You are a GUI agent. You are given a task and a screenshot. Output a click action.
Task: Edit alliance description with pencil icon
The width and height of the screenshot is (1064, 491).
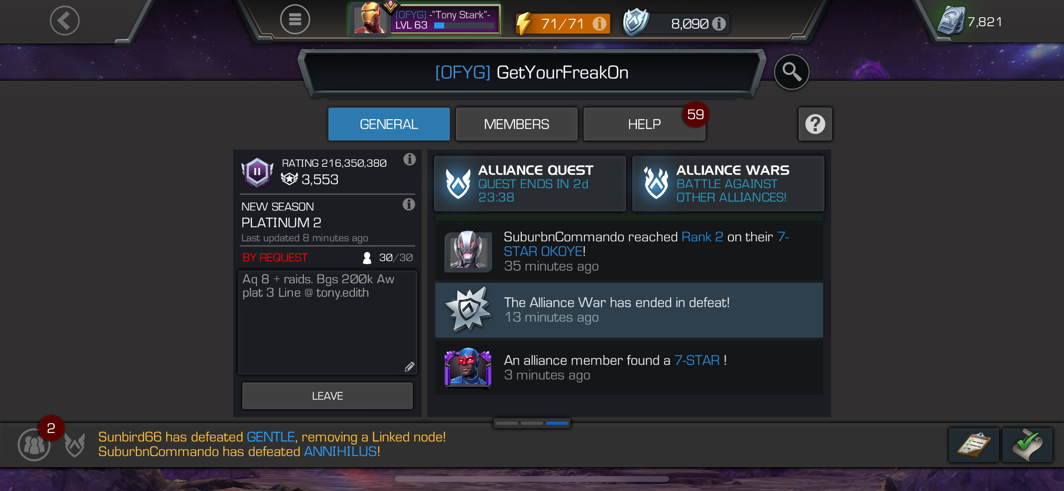click(x=409, y=367)
